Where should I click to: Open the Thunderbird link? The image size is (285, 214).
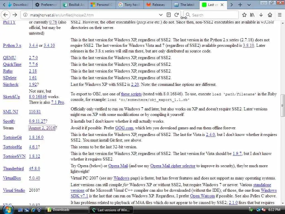pos(13,169)
